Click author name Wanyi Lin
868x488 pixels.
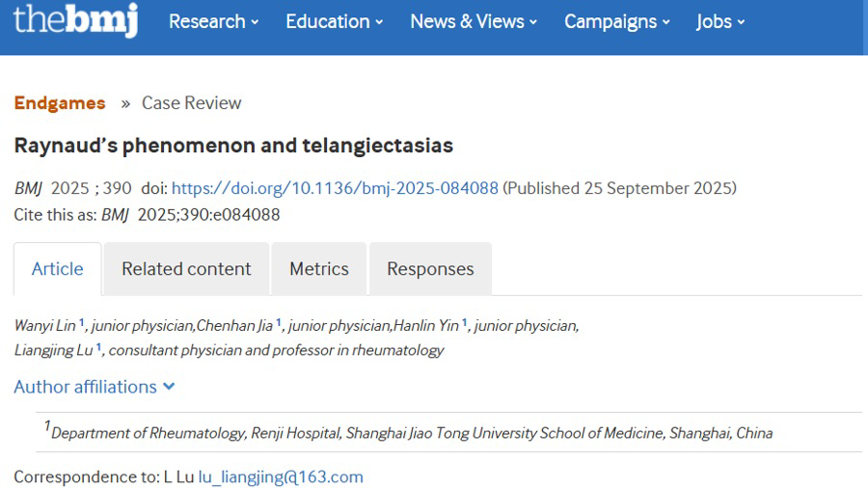pyautogui.click(x=45, y=326)
